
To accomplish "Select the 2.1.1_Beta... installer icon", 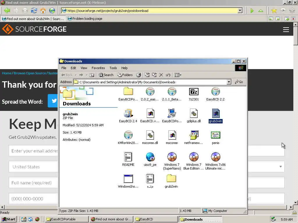I will (172, 91).
